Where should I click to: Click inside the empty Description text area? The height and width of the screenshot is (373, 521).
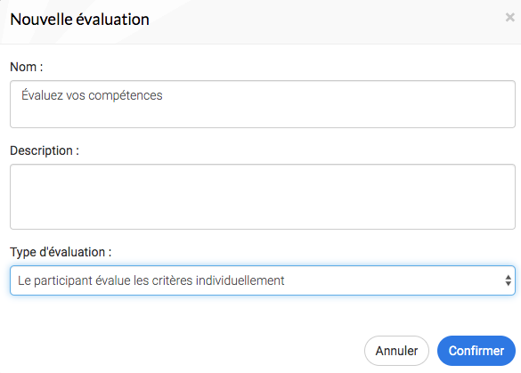click(x=263, y=197)
